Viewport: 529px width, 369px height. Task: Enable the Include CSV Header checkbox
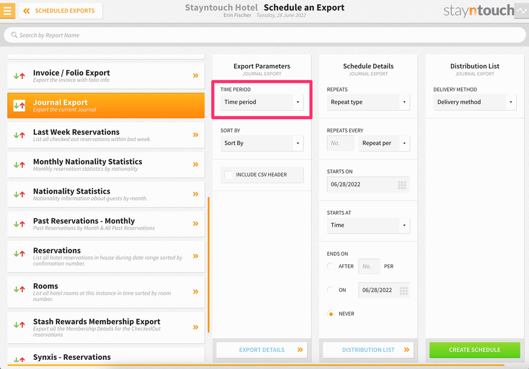(228, 174)
